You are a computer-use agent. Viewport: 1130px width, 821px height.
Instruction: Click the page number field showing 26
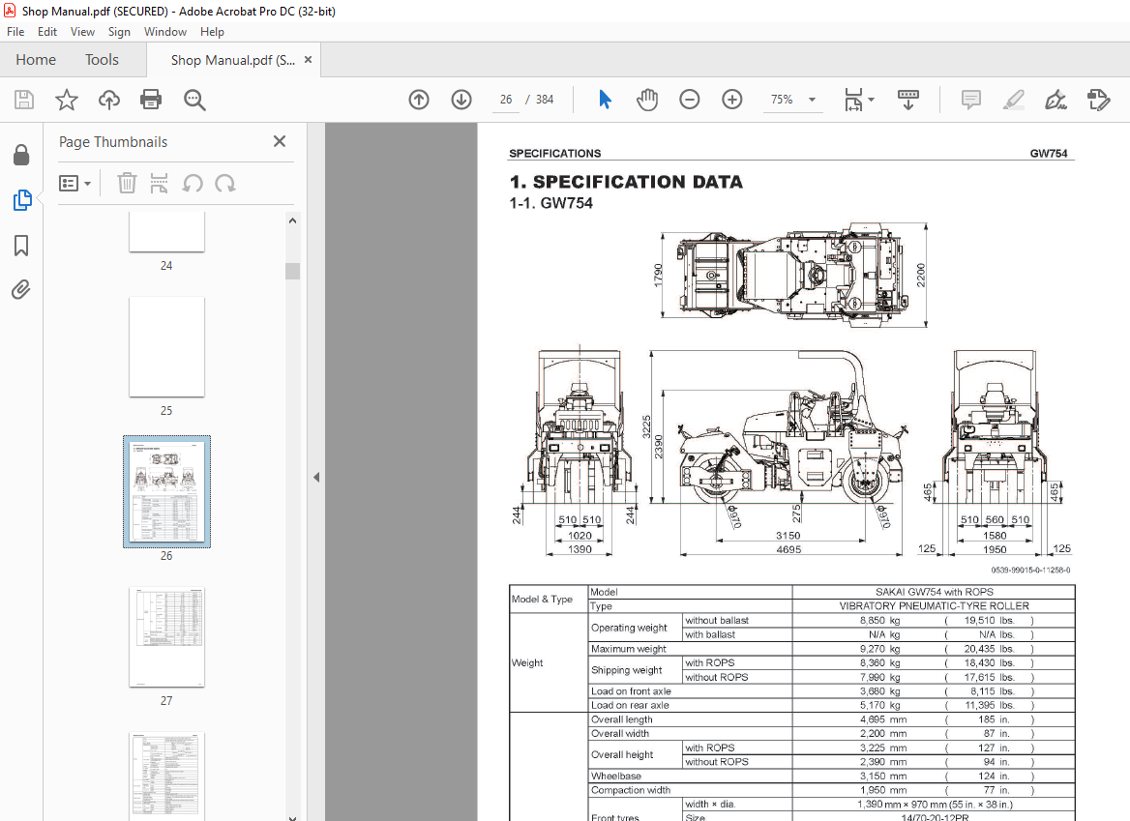pos(506,100)
